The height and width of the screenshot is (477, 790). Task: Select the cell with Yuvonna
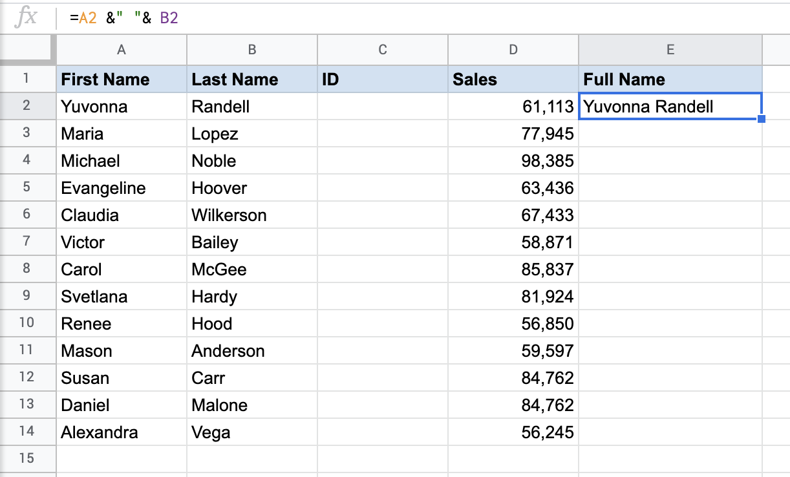pos(122,106)
